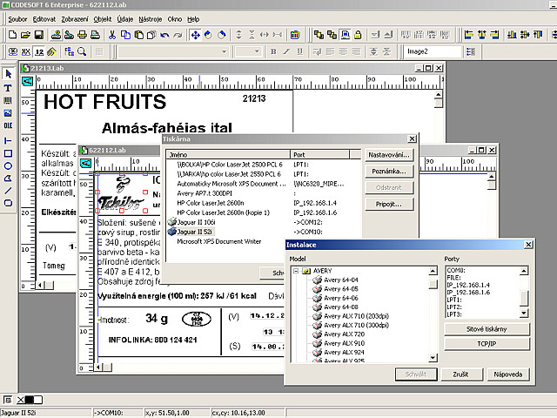
Task: Select the Rectangle drawing tool
Action: point(8,153)
